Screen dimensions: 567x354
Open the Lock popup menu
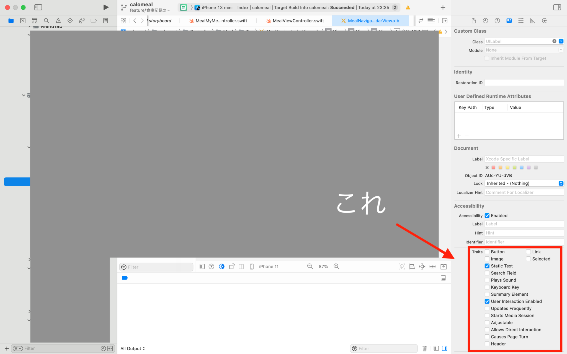point(524,183)
